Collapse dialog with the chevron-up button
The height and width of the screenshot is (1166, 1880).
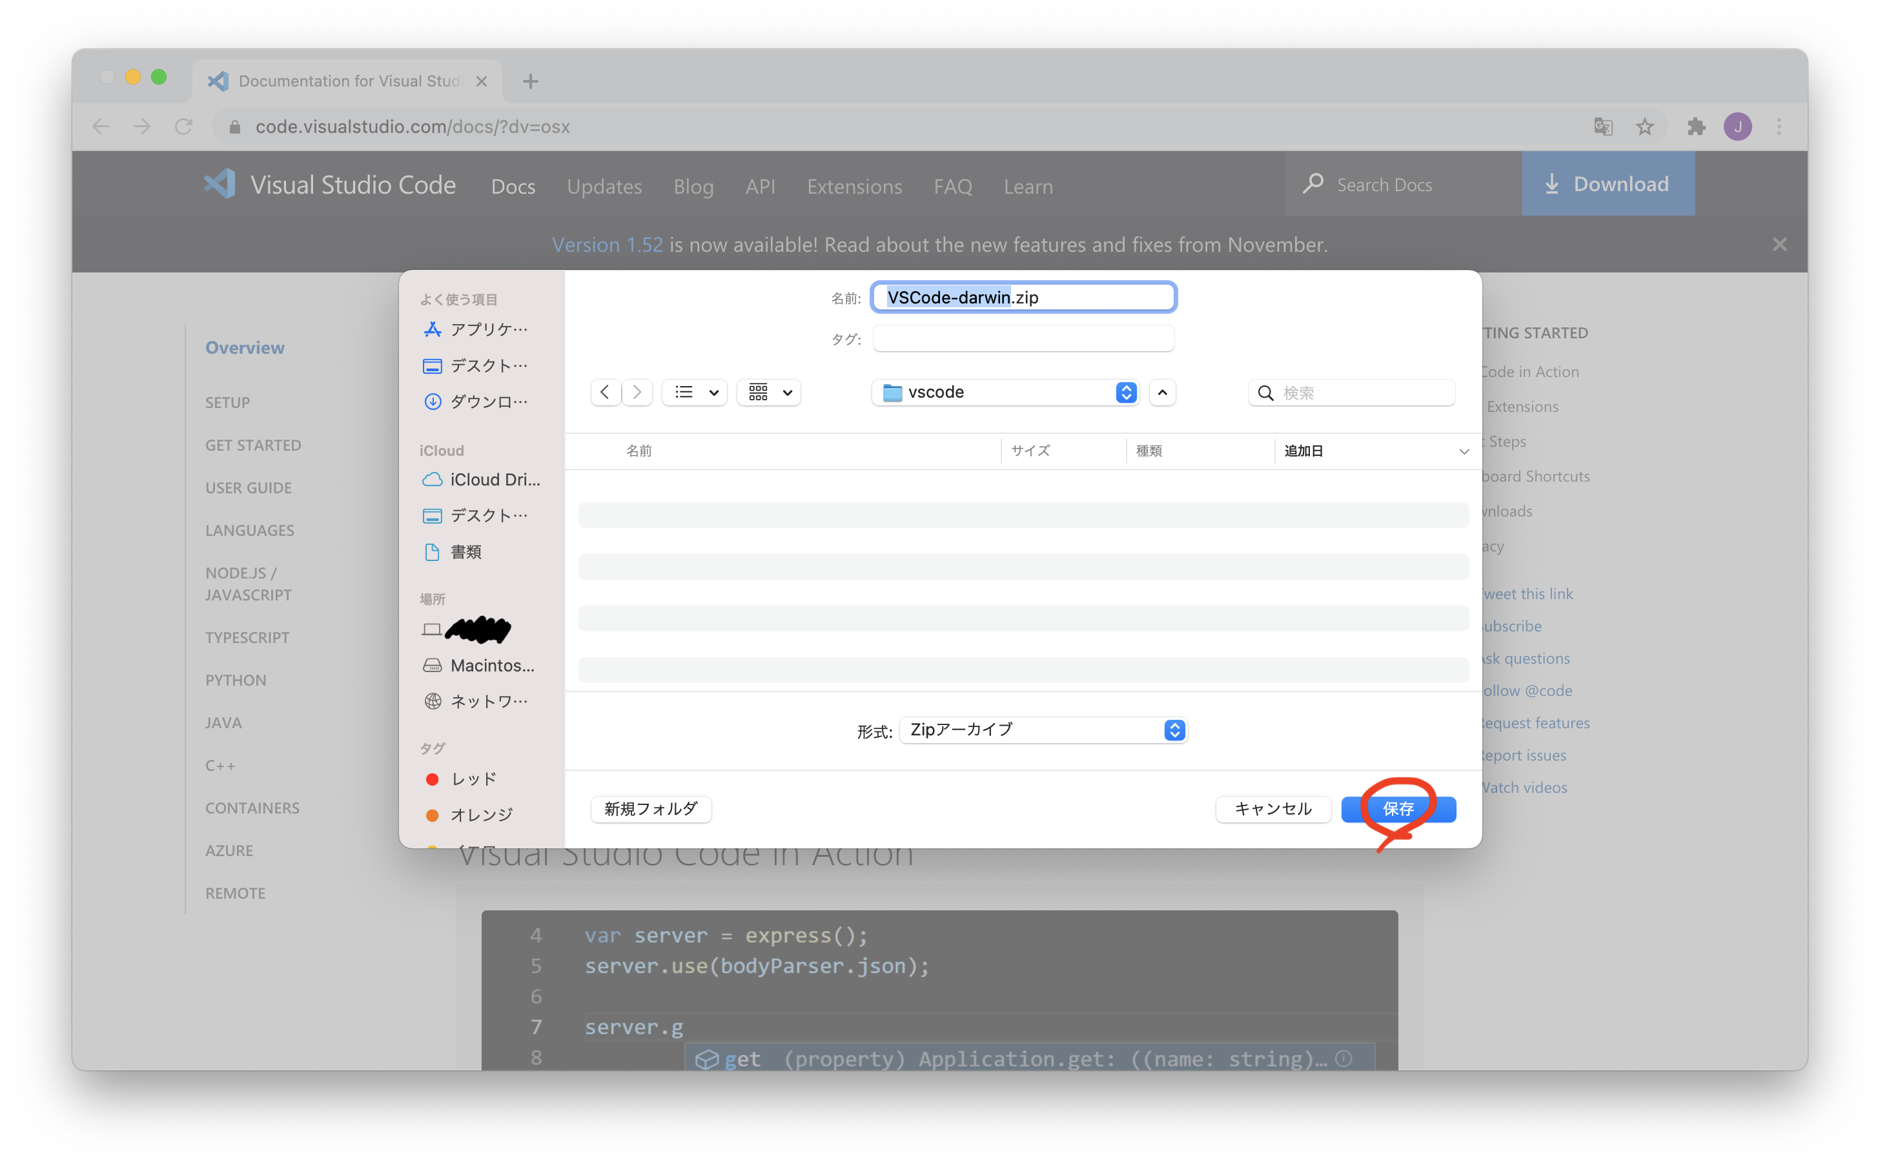[1162, 393]
